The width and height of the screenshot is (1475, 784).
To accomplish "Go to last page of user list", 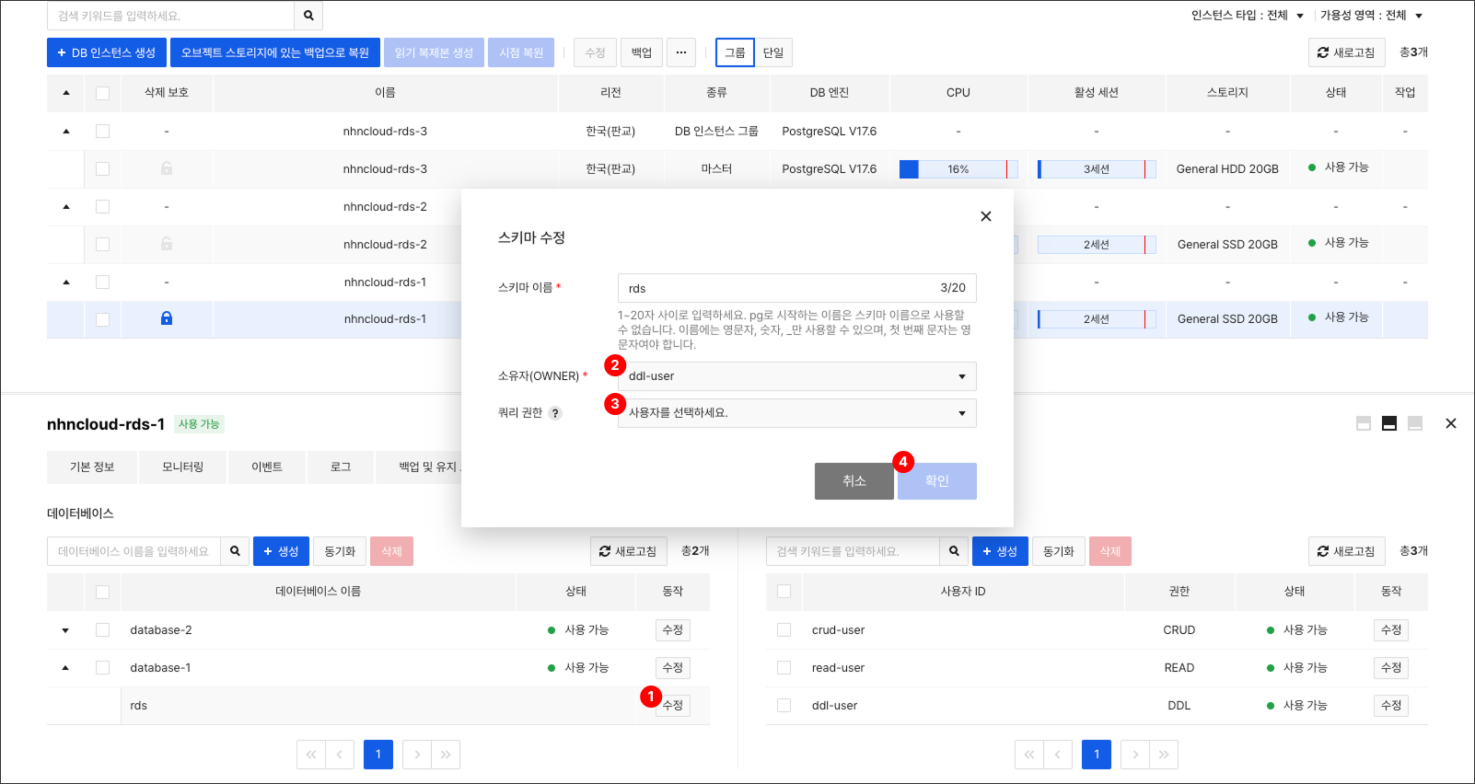I will coord(1164,755).
